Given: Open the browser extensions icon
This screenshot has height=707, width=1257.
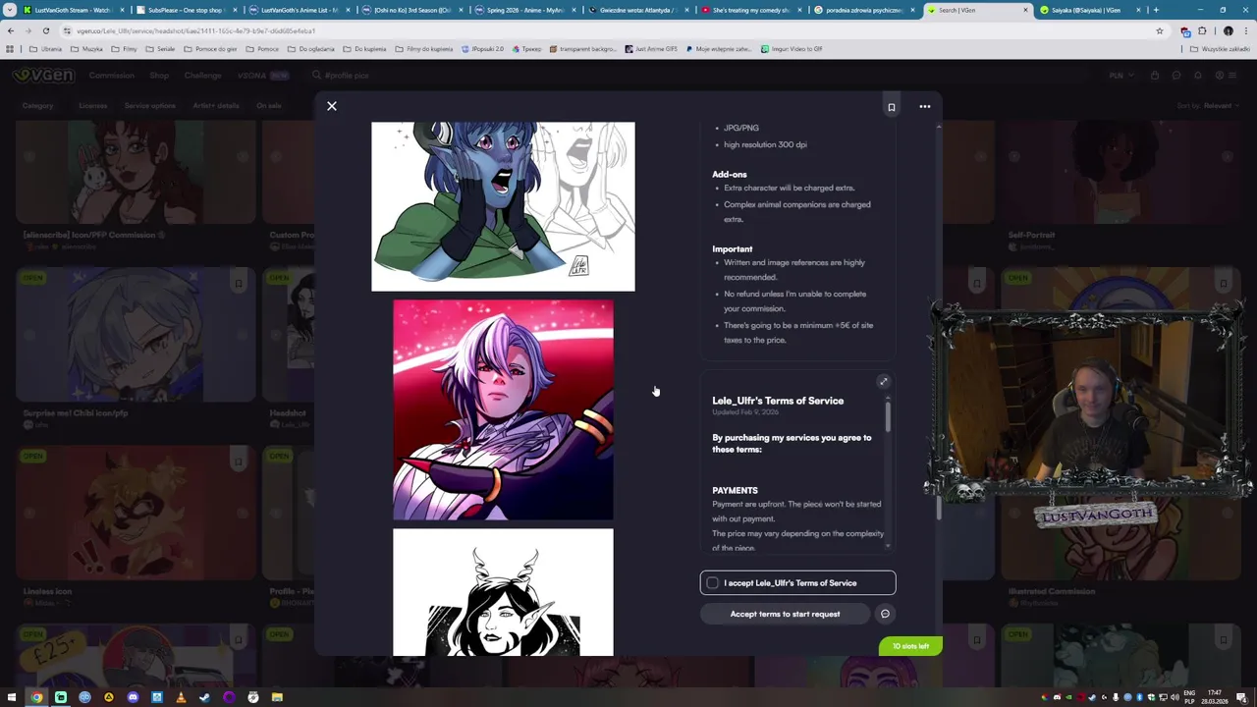Looking at the screenshot, I should (x=1202, y=30).
